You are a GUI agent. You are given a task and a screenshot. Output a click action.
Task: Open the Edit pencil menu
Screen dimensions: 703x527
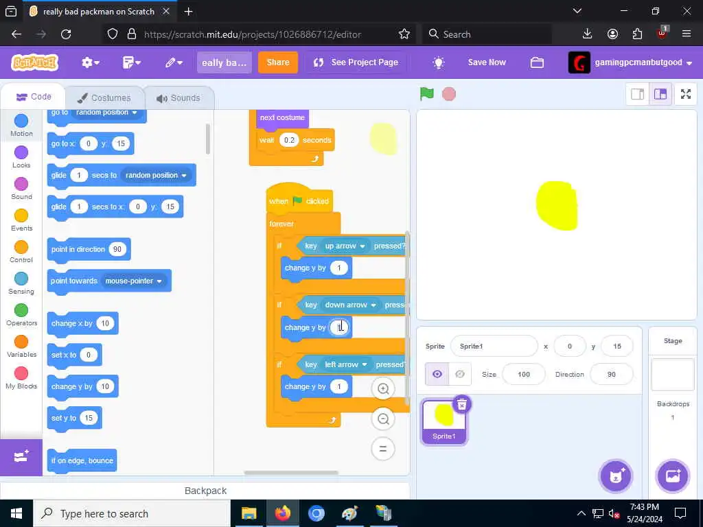(x=174, y=62)
